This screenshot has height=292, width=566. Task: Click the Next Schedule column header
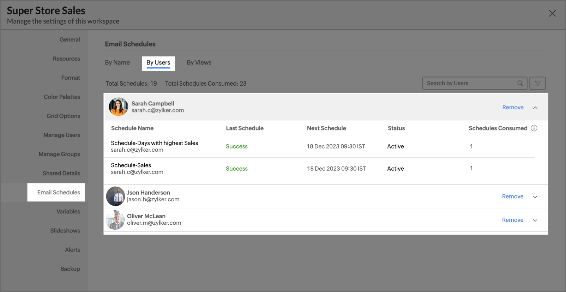tap(326, 128)
